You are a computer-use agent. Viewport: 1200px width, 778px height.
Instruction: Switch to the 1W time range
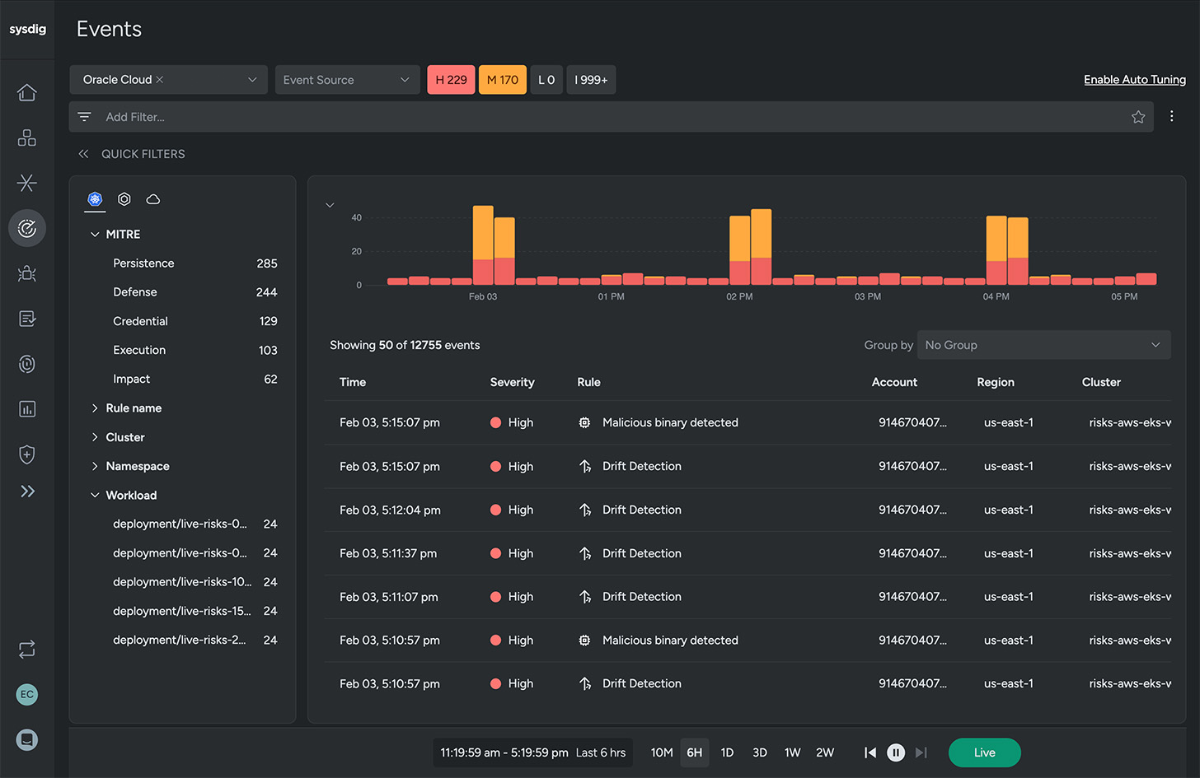(x=792, y=752)
